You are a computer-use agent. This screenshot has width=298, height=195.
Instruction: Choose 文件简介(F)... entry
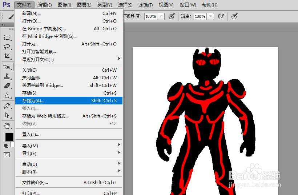tap(69, 182)
